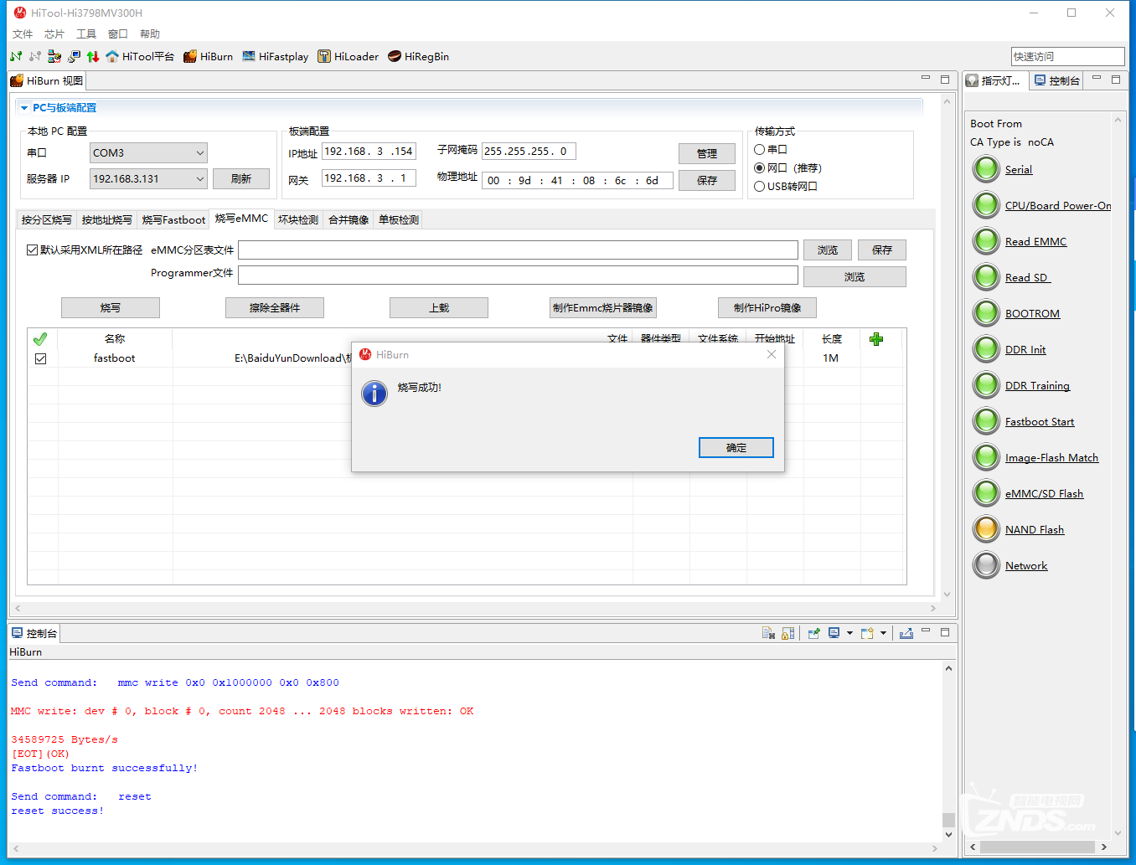
Task: Switch to the 合并镜像 tab
Action: point(349,219)
